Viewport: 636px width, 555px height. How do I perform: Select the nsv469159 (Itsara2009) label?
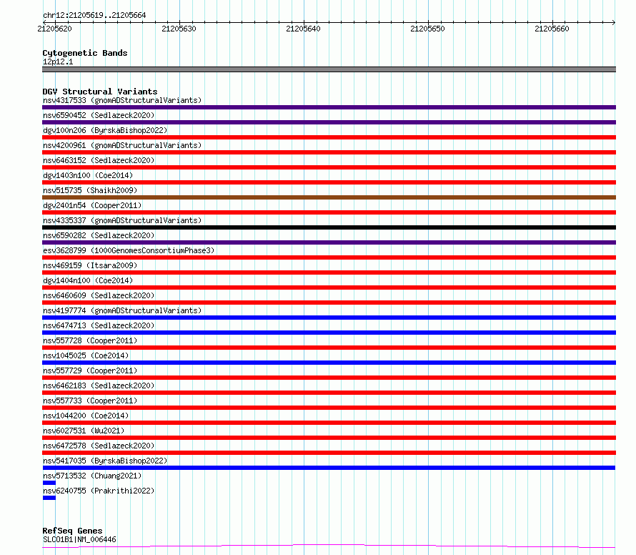tap(90, 265)
